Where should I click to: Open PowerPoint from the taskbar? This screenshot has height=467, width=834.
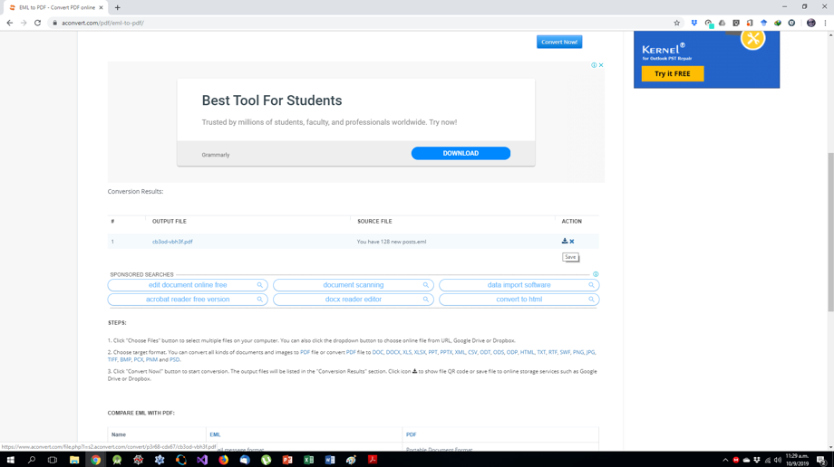point(287,460)
